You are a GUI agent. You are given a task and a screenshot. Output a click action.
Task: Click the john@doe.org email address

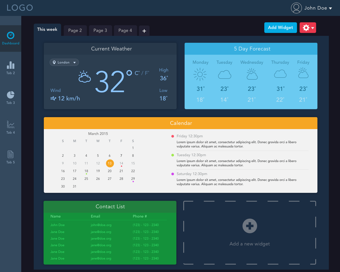coord(101,225)
